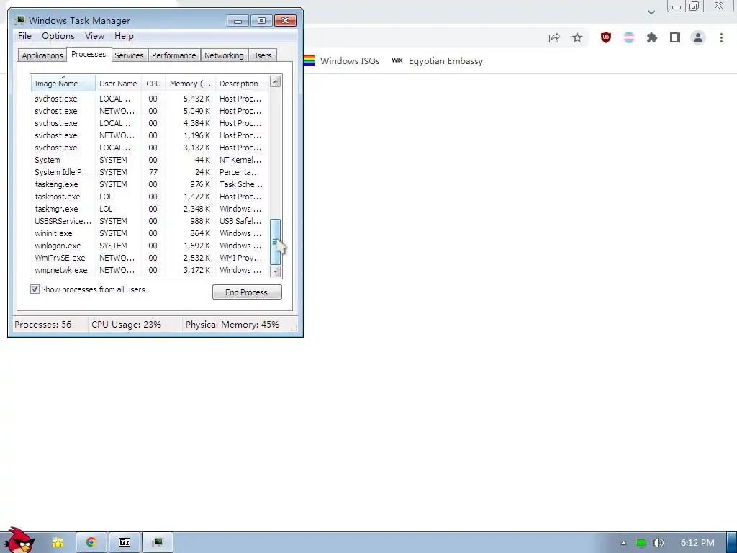
Task: Click the Task Manager title bar icon
Action: [19, 20]
